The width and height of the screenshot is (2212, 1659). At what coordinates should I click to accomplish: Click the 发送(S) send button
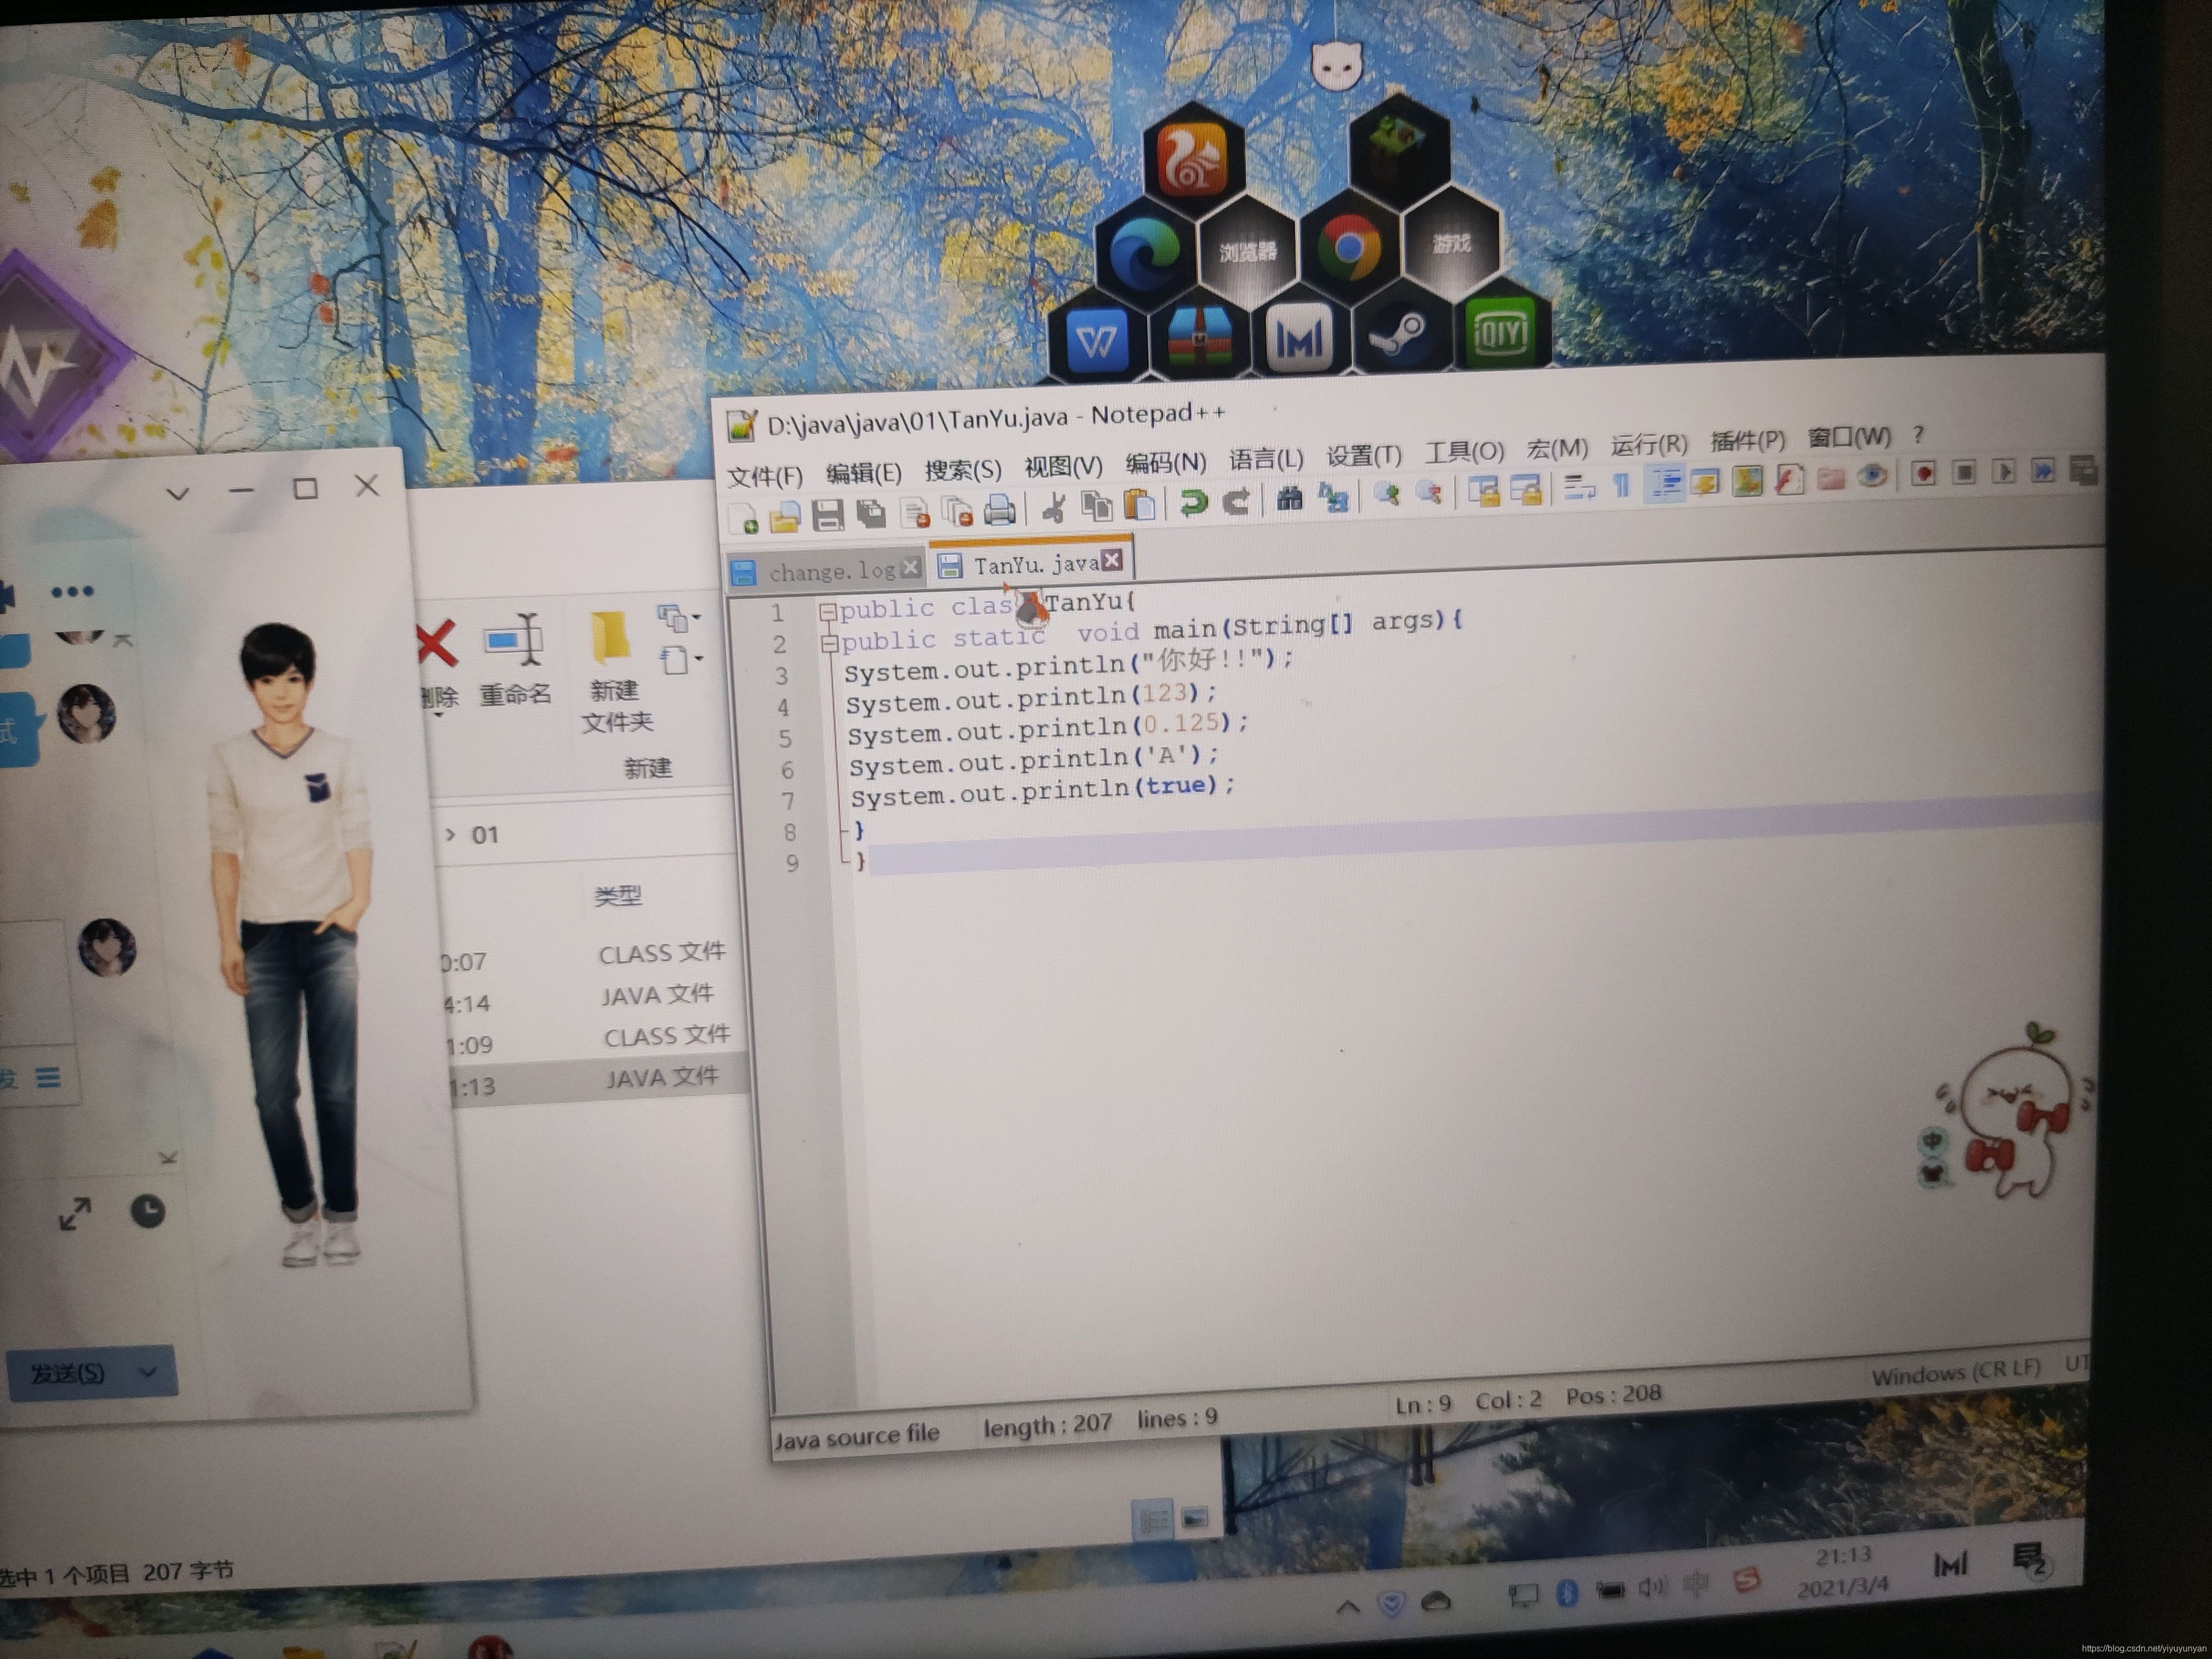[x=67, y=1373]
